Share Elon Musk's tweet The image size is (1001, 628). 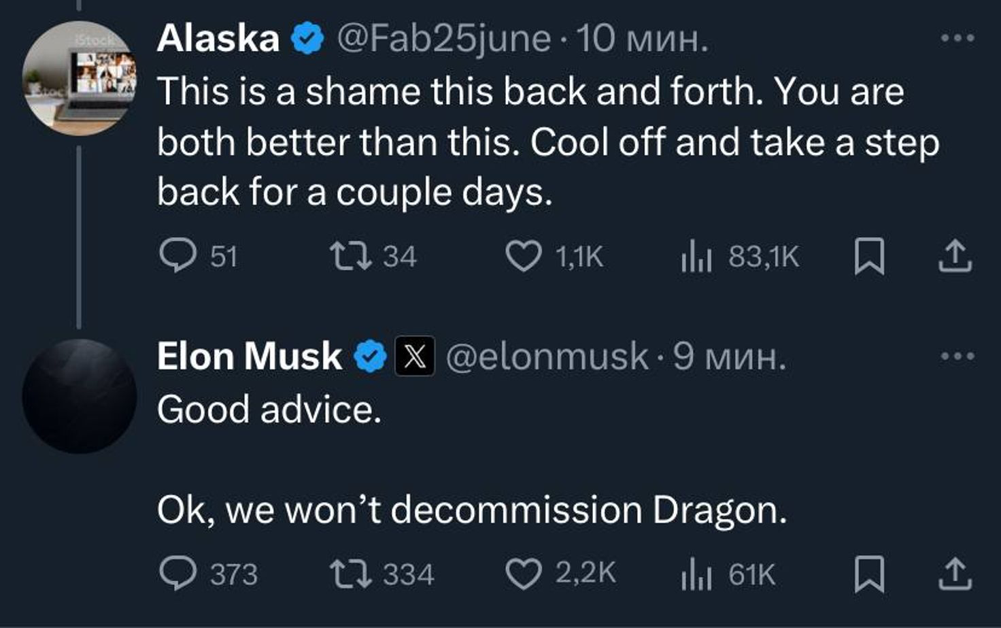[x=955, y=574]
